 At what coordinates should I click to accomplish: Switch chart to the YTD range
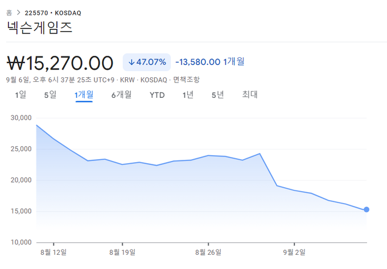coord(157,95)
